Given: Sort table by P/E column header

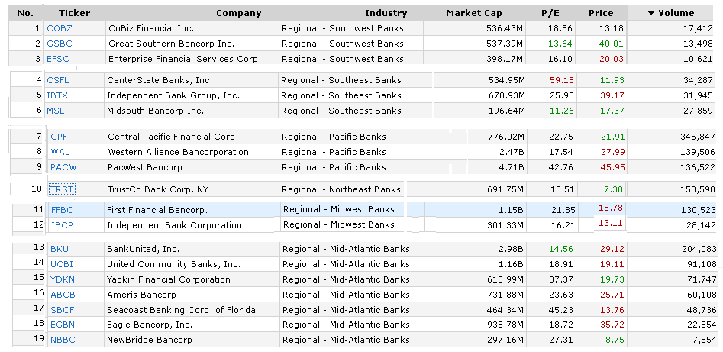Looking at the screenshot, I should [550, 14].
